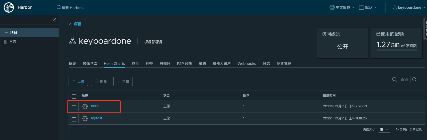Click the Helm icon for hello chart
Screen dimensions: 427x140
[x=85, y=106]
